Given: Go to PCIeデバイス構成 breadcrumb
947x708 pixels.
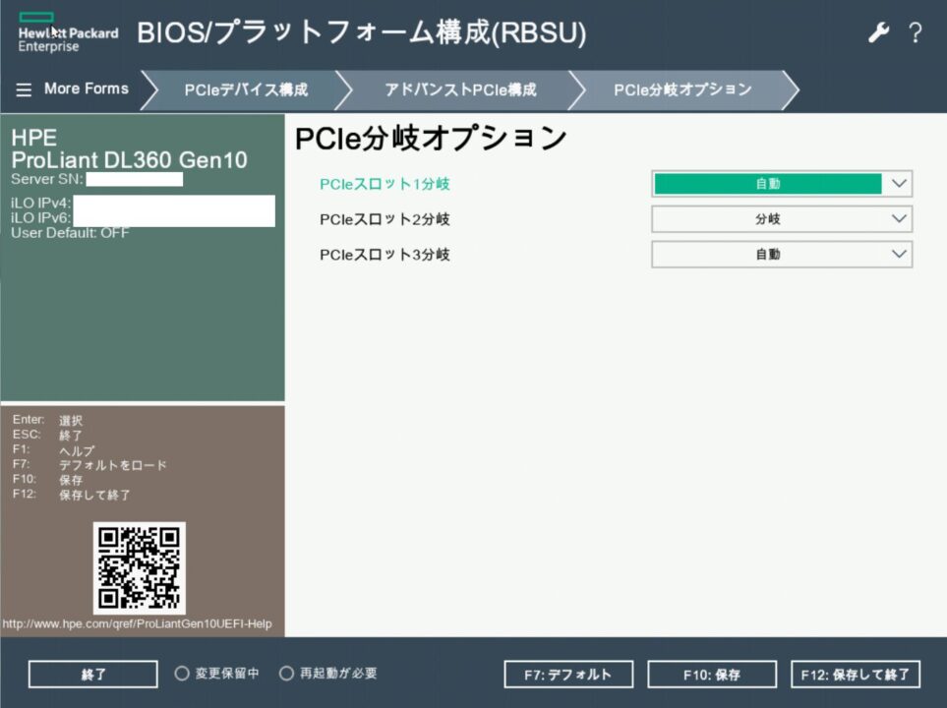Looking at the screenshot, I should coord(246,90).
